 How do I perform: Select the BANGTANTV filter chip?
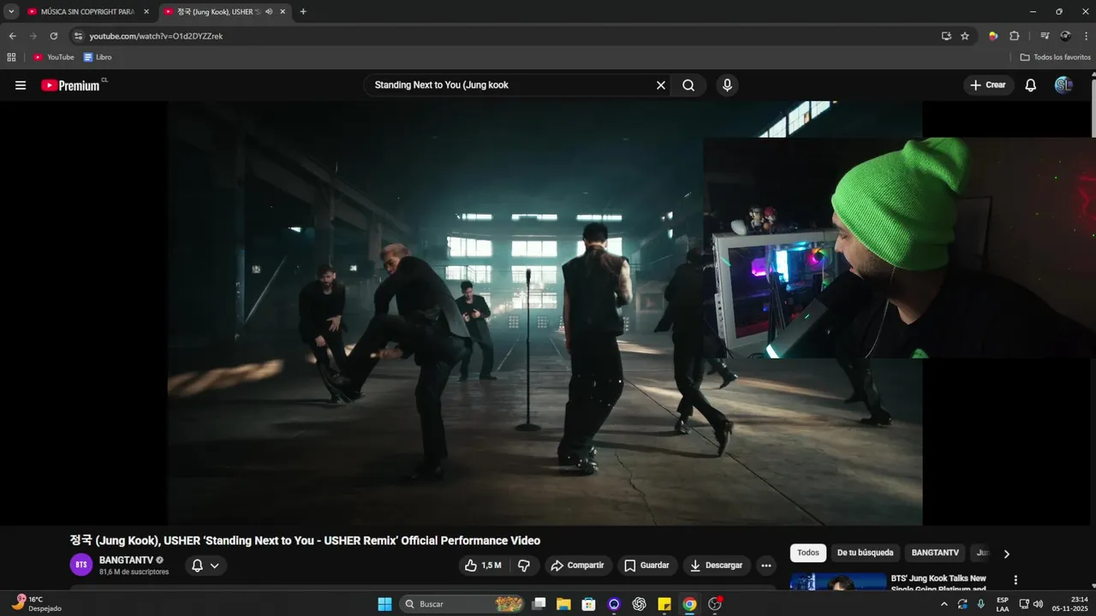point(934,553)
